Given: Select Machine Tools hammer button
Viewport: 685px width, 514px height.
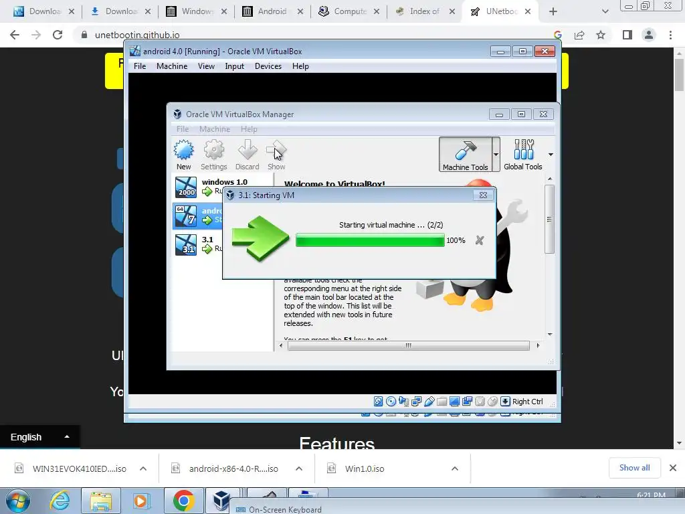Looking at the screenshot, I should click(x=466, y=155).
